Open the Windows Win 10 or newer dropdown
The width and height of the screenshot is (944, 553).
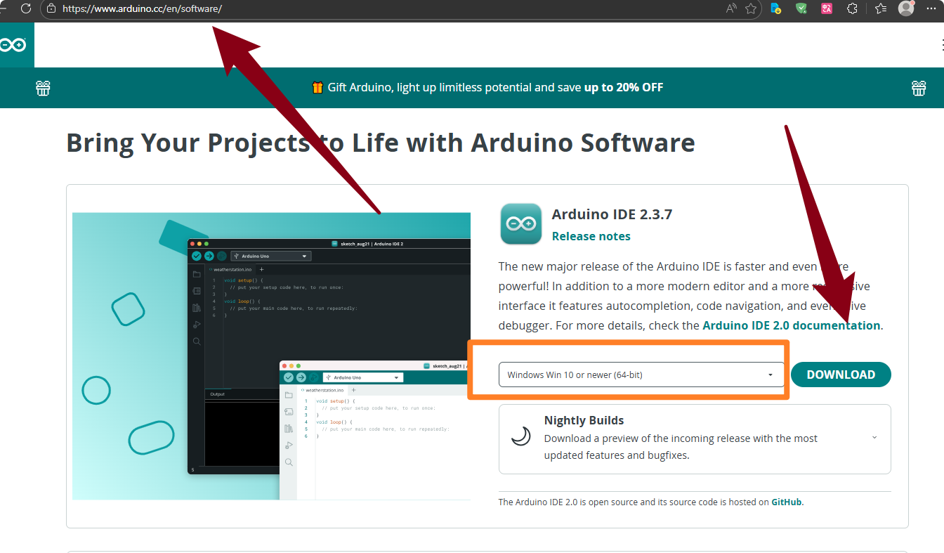pyautogui.click(x=641, y=375)
